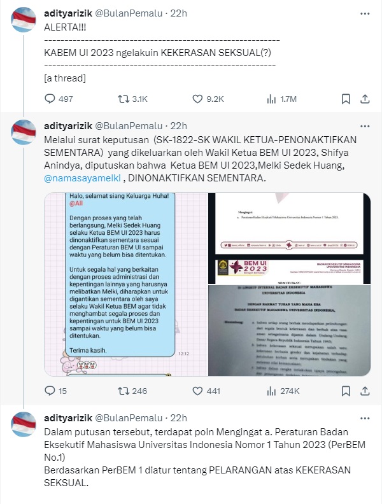
Task: Open the Mengingat document photo
Action: (x=290, y=224)
